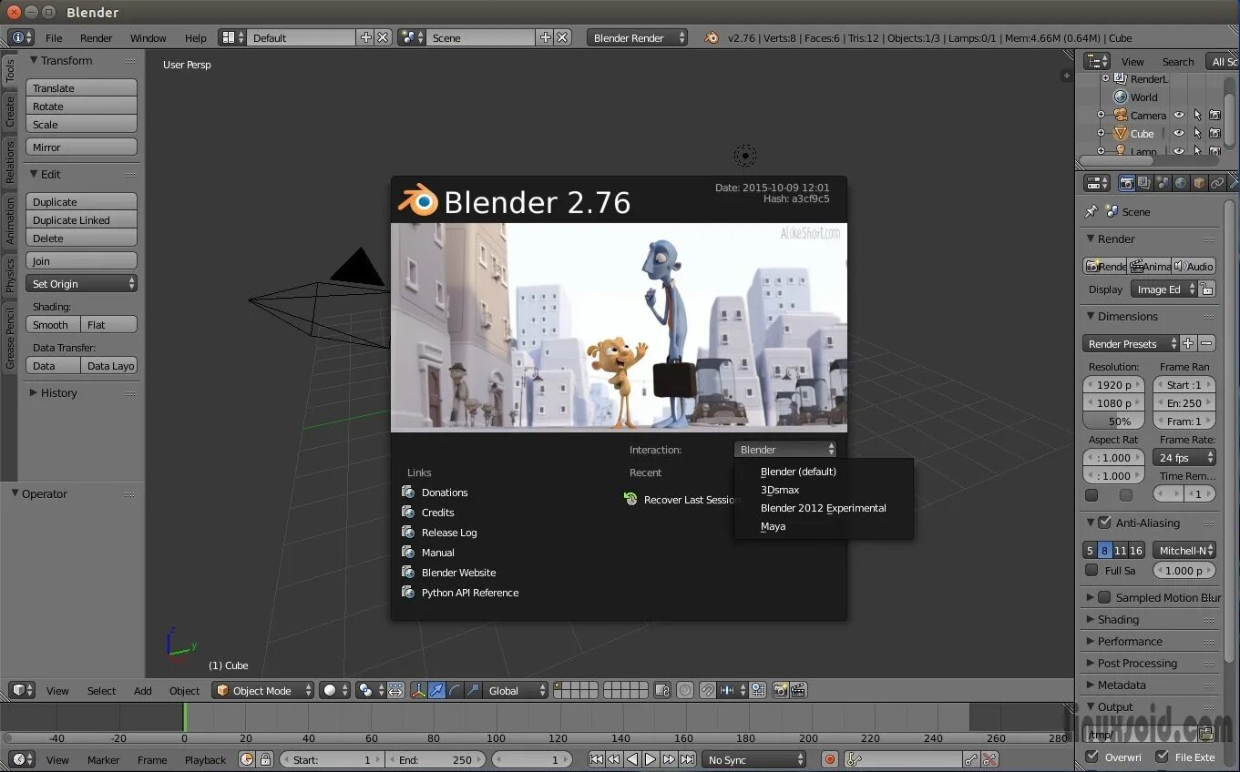
Task: Open the No Sync dropdown in timeline
Action: (754, 759)
